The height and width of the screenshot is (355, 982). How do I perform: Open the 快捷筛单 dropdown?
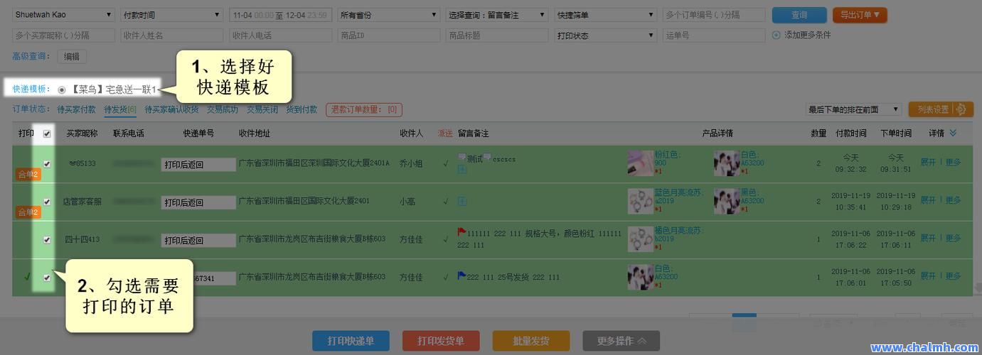[606, 15]
